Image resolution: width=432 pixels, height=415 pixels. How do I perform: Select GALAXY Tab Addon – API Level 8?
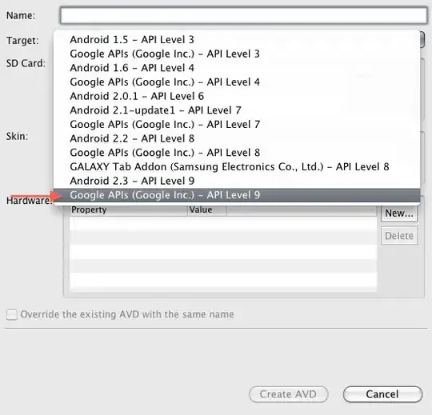(237, 166)
